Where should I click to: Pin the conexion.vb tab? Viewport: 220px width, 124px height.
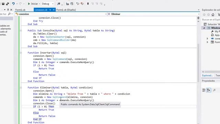(x=50, y=10)
